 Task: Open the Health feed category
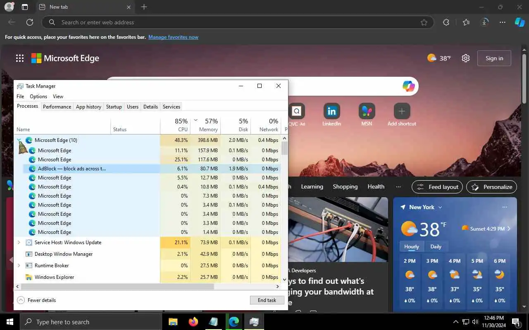pos(376,187)
